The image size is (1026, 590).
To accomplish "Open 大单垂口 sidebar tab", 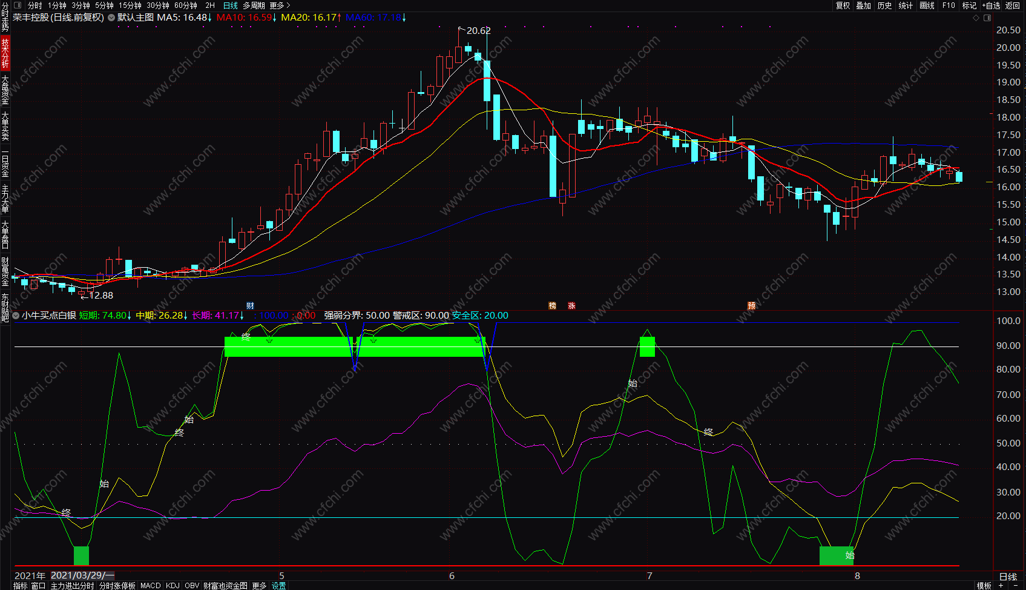I will coord(5,235).
